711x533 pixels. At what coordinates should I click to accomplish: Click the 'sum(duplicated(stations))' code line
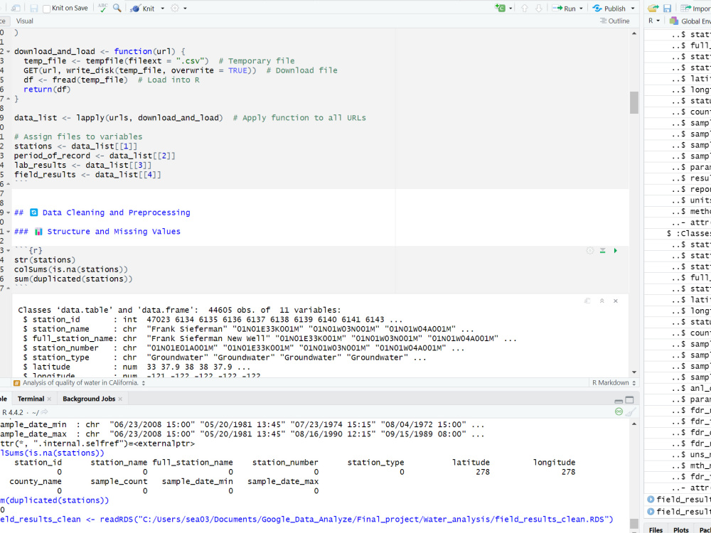click(x=73, y=279)
